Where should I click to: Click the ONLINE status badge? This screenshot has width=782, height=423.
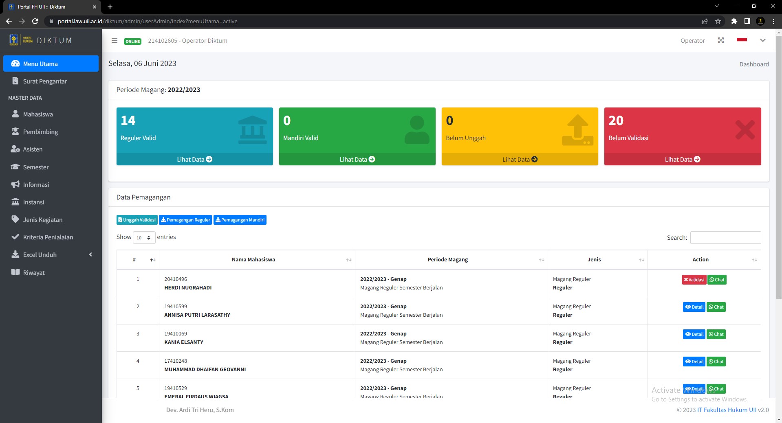tap(132, 41)
